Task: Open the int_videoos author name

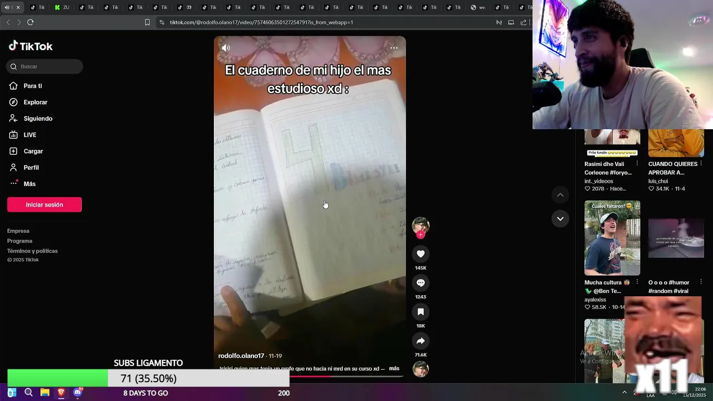Action: click(x=599, y=181)
